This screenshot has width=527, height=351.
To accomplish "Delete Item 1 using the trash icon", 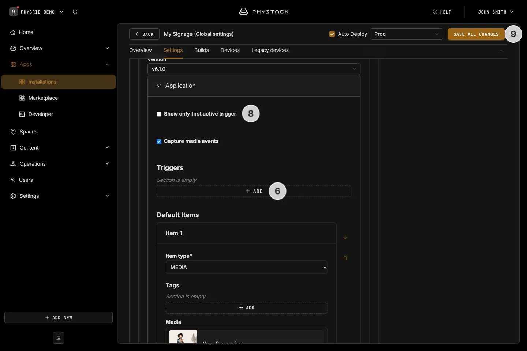I will click(345, 258).
